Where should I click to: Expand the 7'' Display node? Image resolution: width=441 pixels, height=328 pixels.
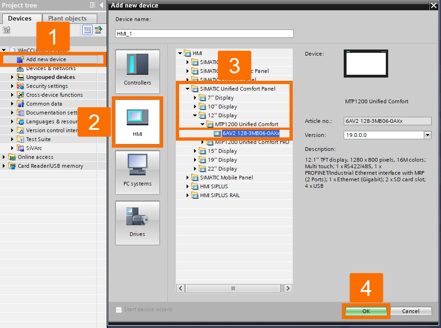195,98
